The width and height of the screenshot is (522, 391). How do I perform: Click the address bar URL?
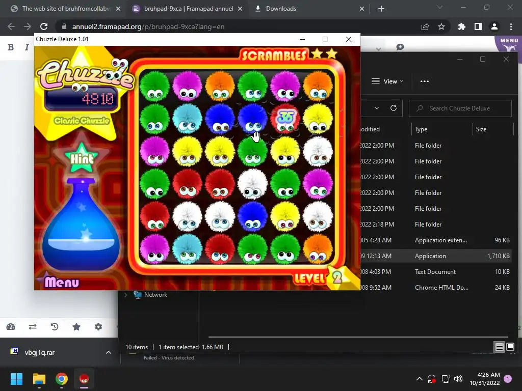[x=148, y=26]
